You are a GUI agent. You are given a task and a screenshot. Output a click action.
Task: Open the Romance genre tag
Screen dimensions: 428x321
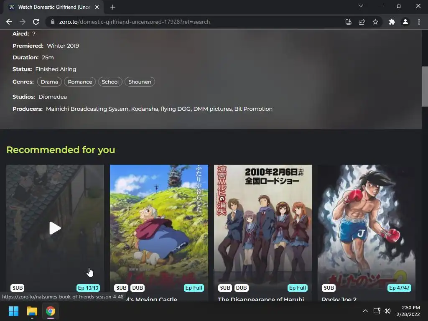(80, 82)
